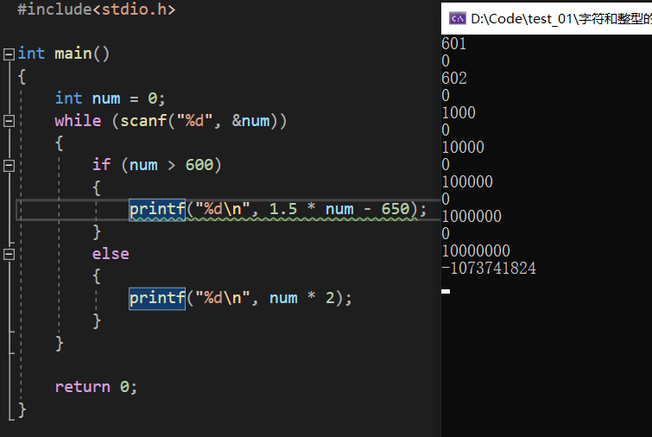652x437 pixels.
Task: Click the '1.5 * num - 650' expression
Action: [x=339, y=209]
